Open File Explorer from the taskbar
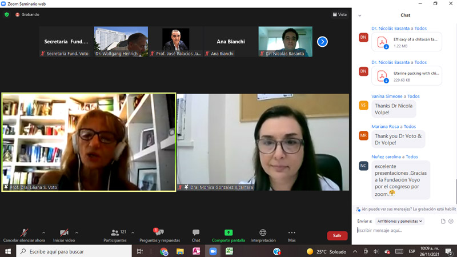 pos(180,251)
